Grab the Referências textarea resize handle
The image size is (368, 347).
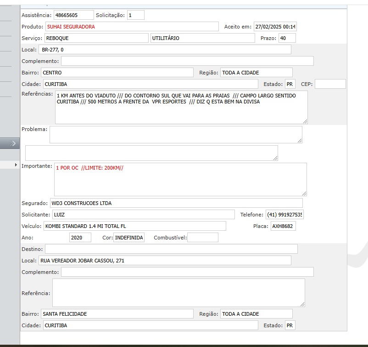[304, 121]
